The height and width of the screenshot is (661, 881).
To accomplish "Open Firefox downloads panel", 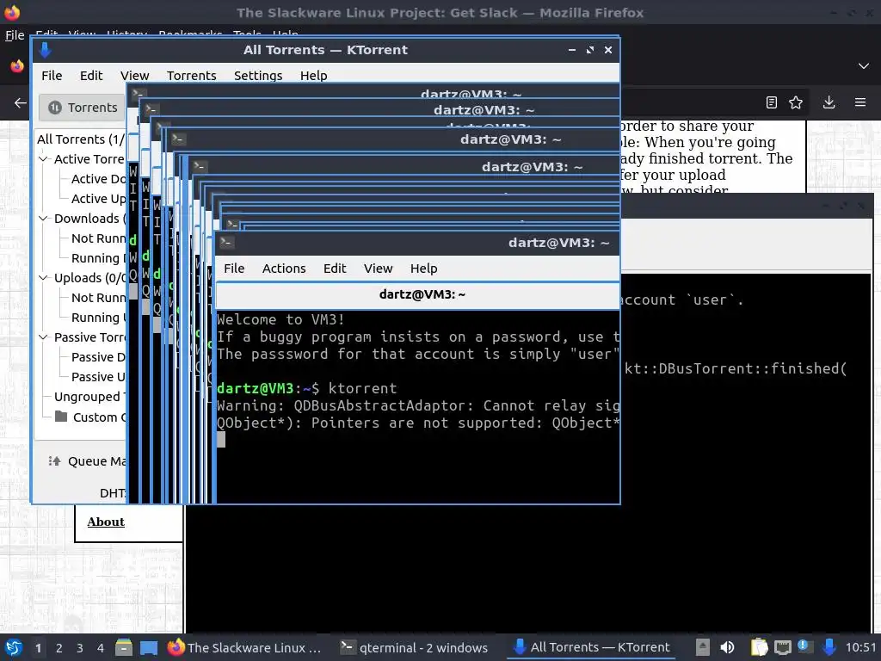I will click(x=829, y=102).
